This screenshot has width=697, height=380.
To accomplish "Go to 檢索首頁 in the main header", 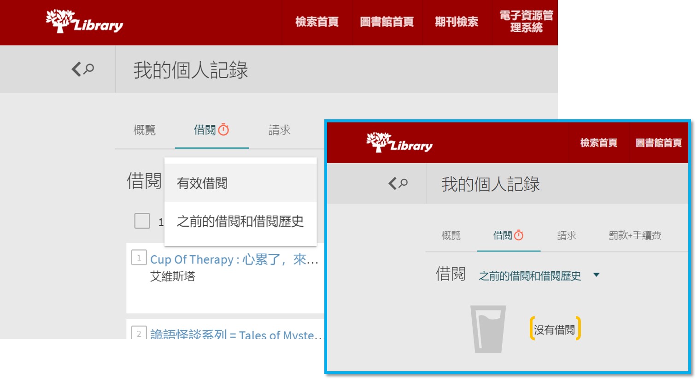I will click(x=317, y=22).
